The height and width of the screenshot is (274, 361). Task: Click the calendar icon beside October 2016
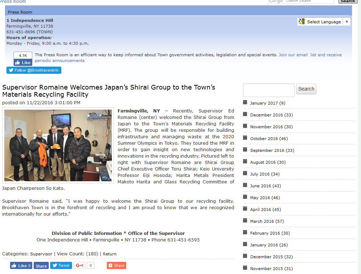[x=245, y=138]
